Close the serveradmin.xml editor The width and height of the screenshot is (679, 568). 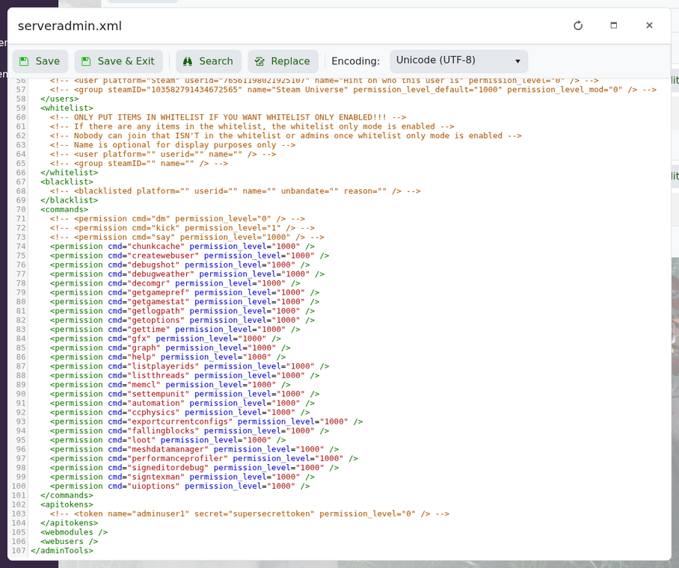point(649,25)
